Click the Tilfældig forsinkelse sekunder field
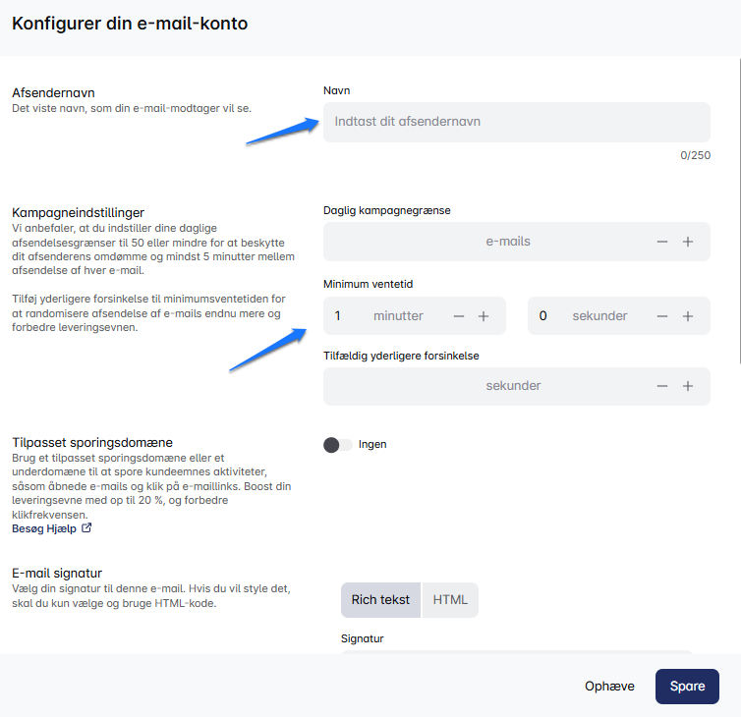The width and height of the screenshot is (741, 717). (x=491, y=386)
